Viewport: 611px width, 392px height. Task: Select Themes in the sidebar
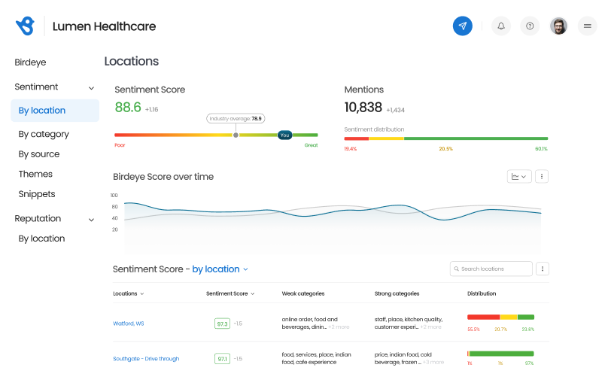click(x=35, y=174)
